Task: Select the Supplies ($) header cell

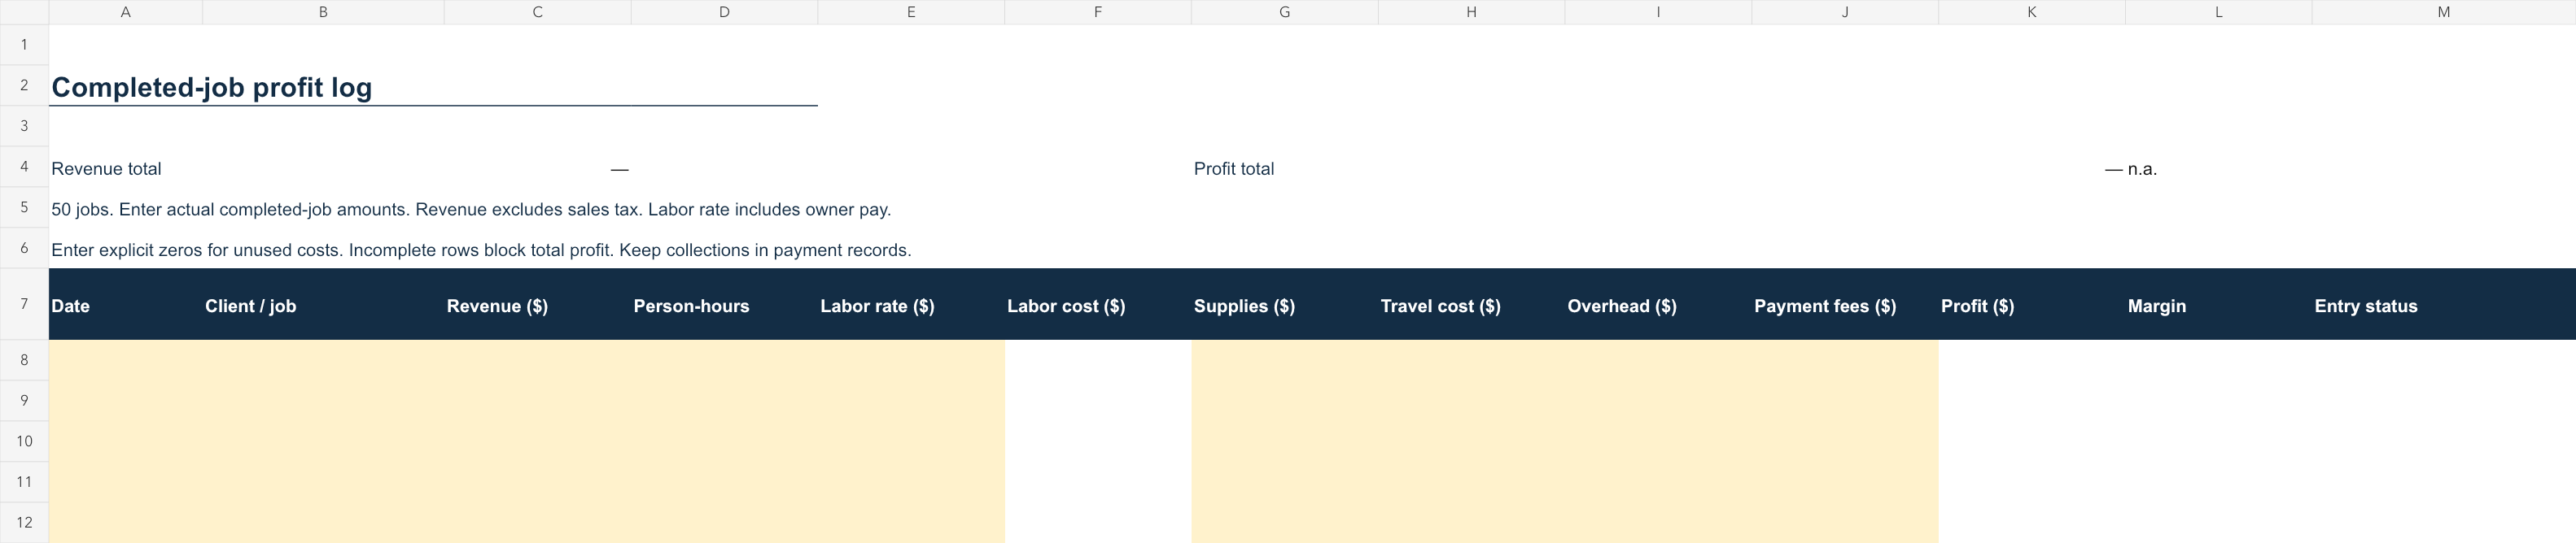Action: (x=1285, y=306)
